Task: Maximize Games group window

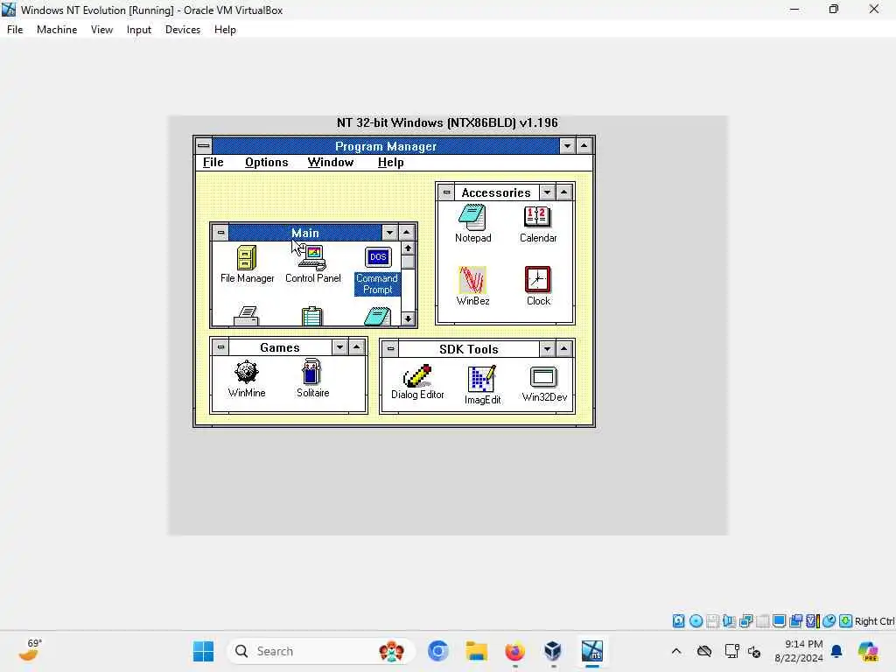Action: pos(357,346)
